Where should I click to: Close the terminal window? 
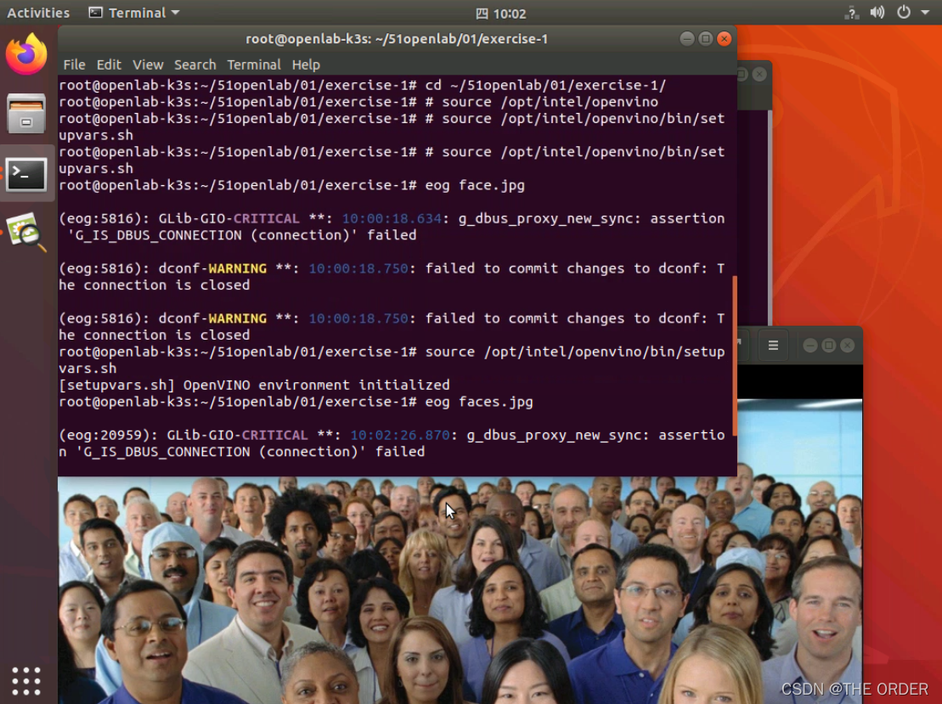point(725,39)
